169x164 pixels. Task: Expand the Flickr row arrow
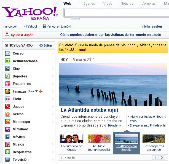(x=53, y=99)
